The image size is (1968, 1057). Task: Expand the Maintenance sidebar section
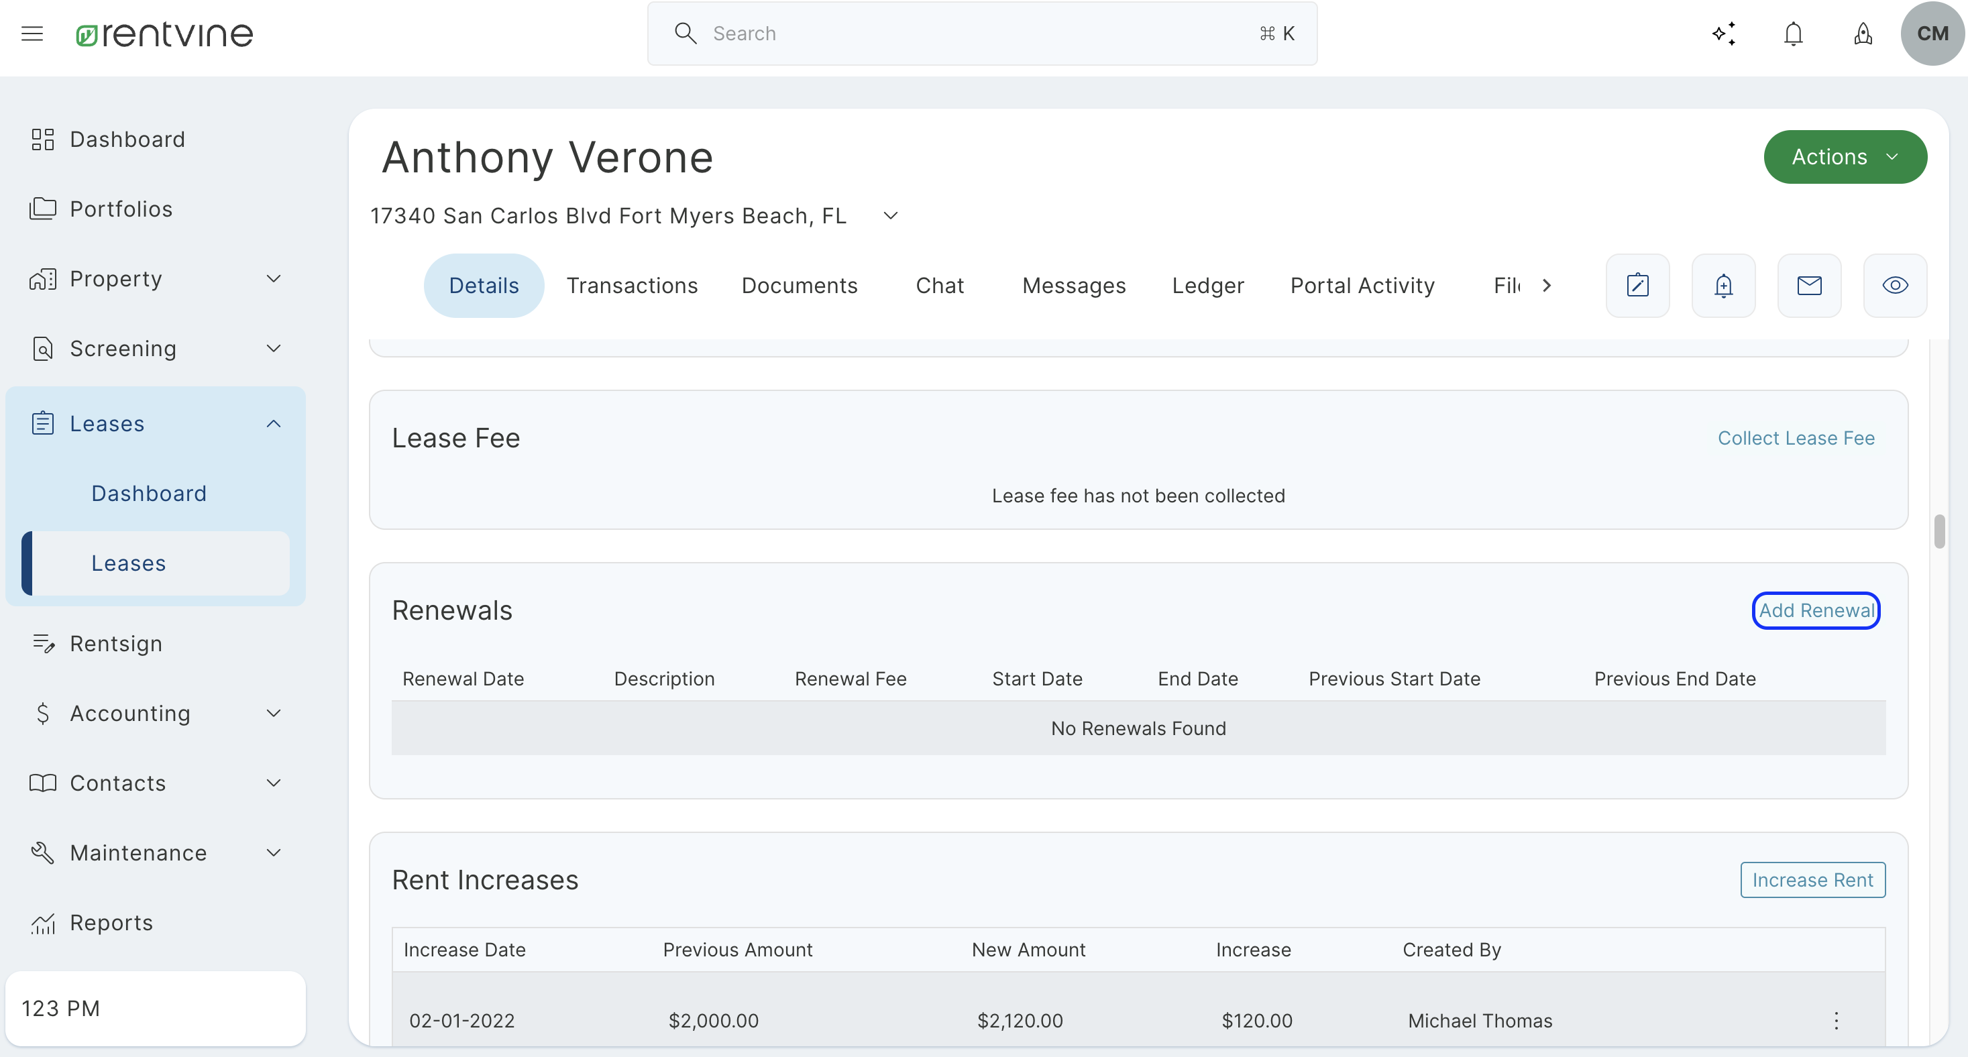[x=274, y=852]
